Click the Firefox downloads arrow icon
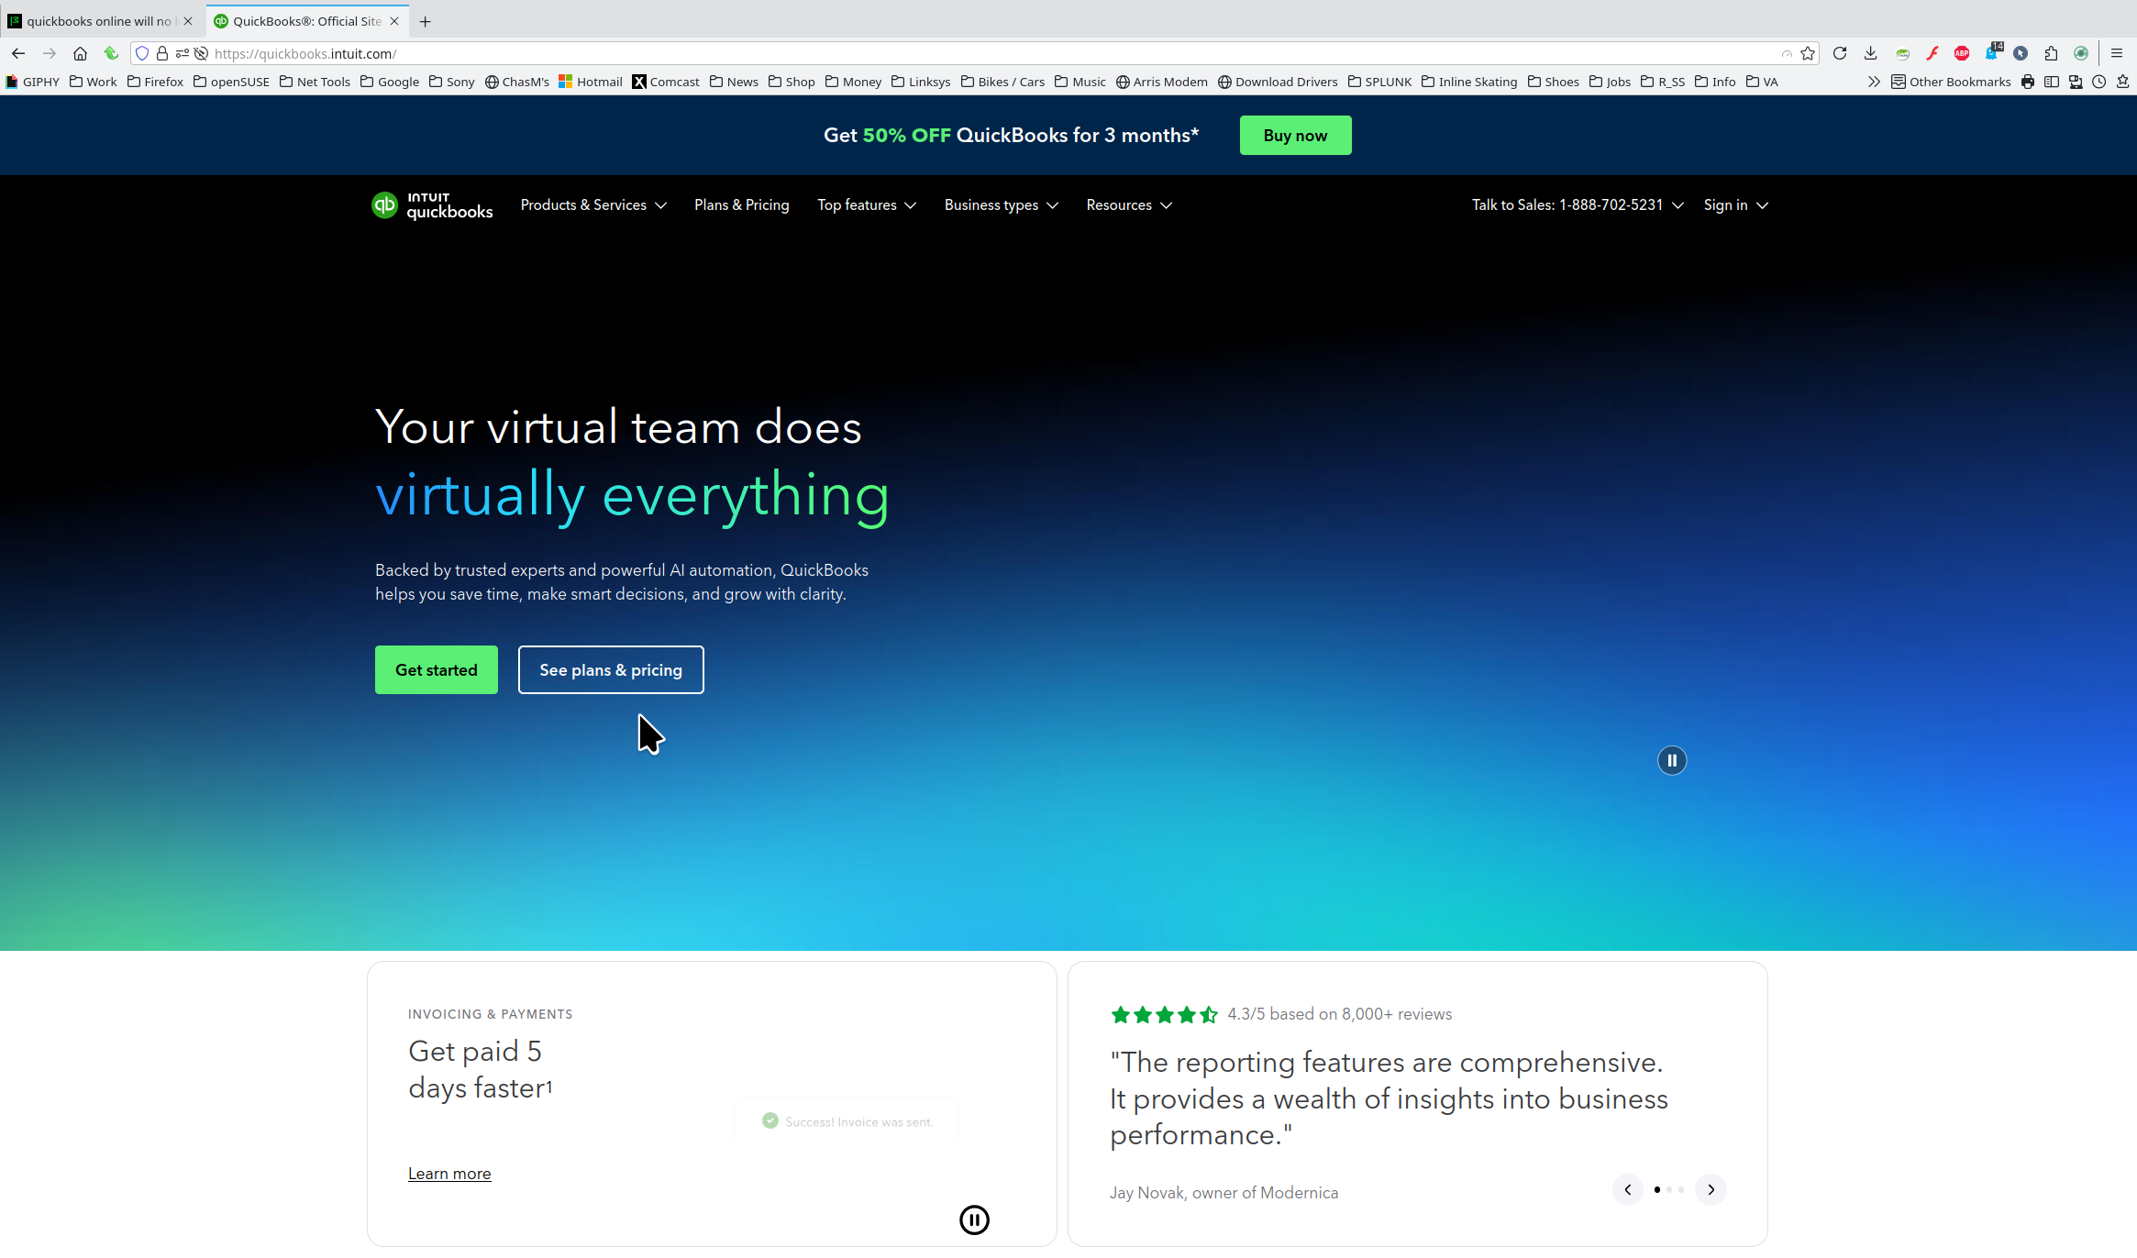2137x1258 pixels. pyautogui.click(x=1870, y=53)
